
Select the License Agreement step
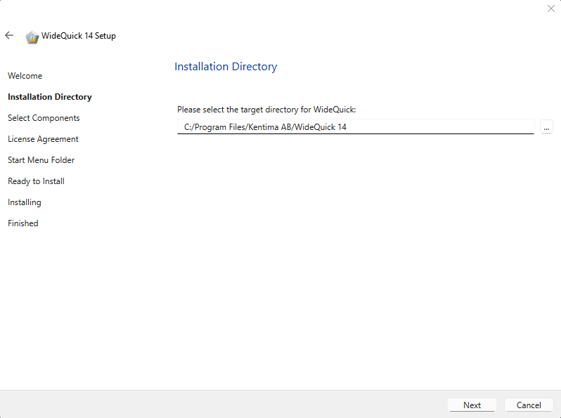point(43,139)
